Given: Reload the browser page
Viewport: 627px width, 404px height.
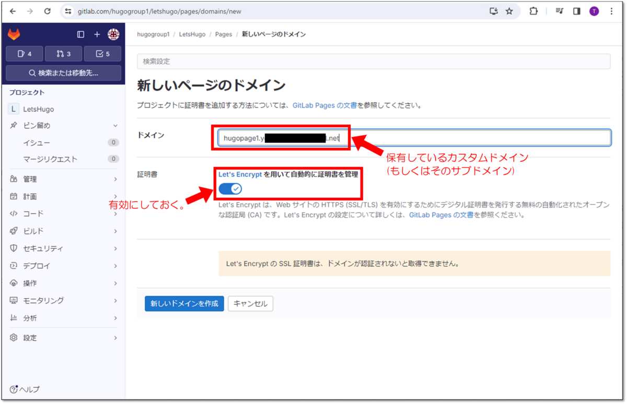Looking at the screenshot, I should coord(48,11).
